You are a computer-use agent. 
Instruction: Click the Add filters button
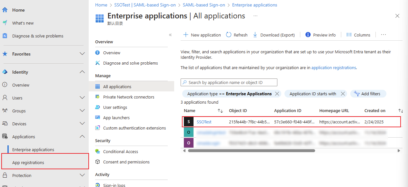(368, 94)
